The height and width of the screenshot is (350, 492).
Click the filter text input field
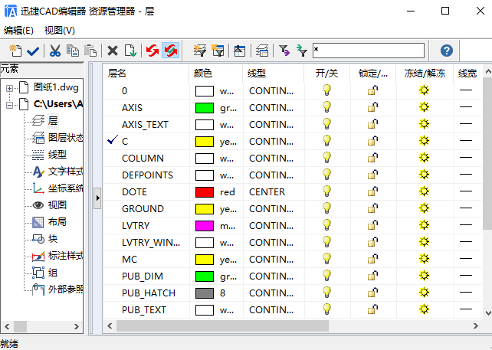click(369, 51)
